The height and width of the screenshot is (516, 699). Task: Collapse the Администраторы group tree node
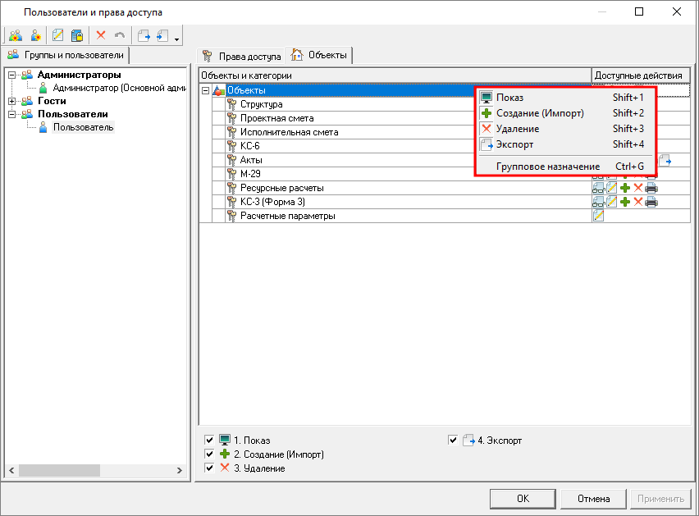tap(12, 75)
